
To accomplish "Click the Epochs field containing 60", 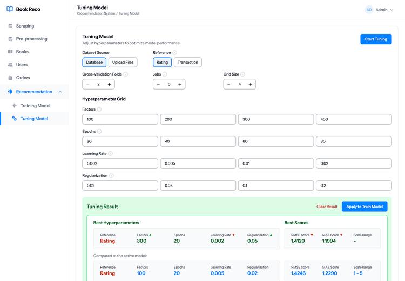I will [x=276, y=141].
